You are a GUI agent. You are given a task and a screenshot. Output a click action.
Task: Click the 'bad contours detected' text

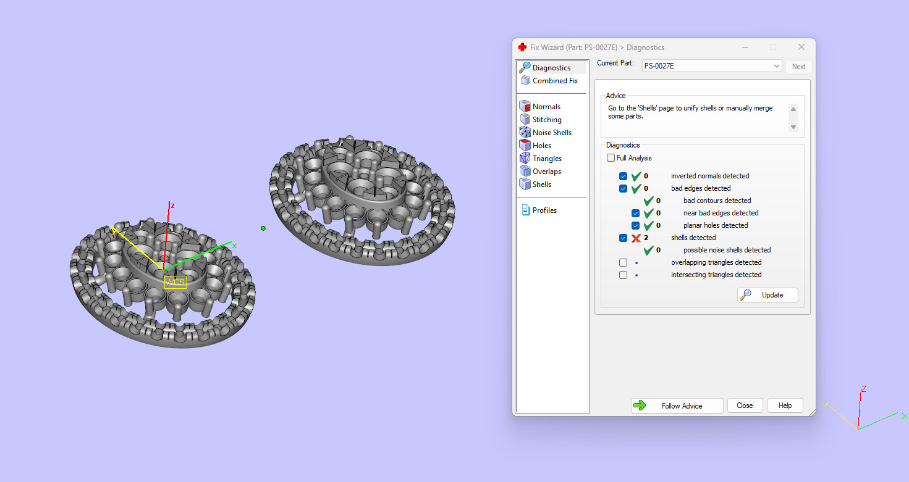[x=717, y=201]
